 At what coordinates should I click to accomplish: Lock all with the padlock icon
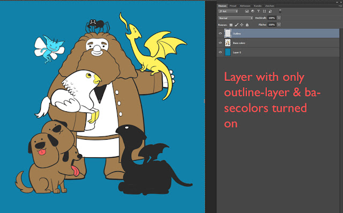point(247,25)
